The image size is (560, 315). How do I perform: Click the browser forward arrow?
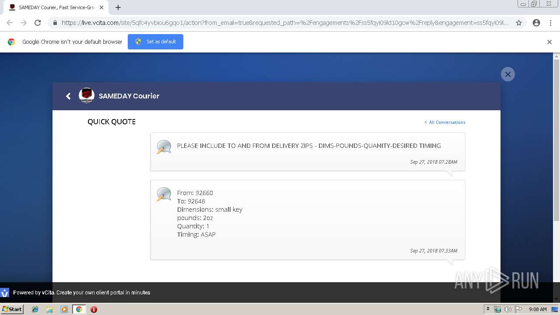[x=24, y=23]
